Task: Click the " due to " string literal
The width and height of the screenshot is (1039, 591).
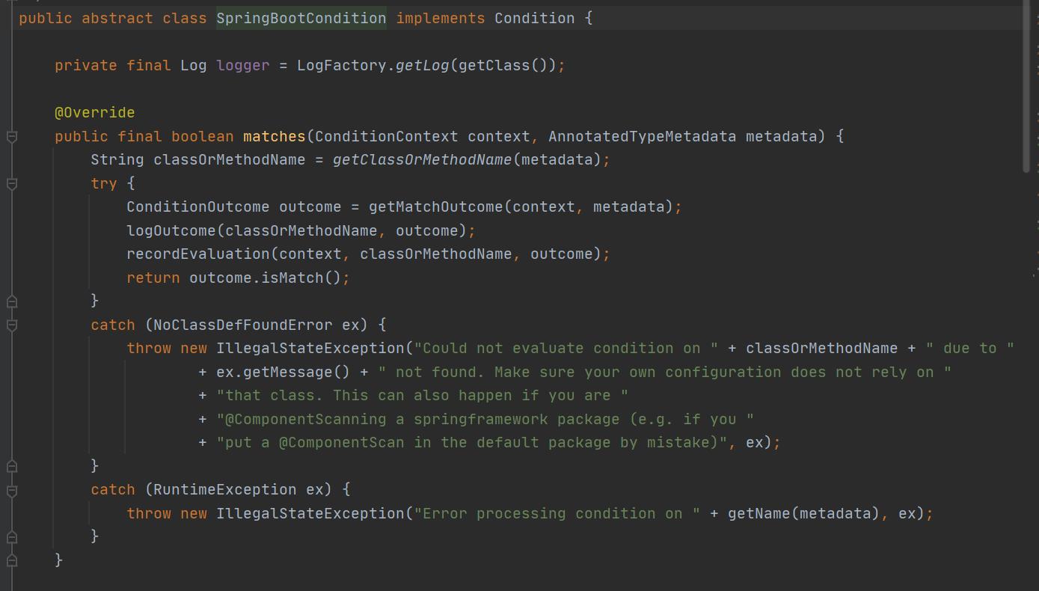Action: click(970, 348)
